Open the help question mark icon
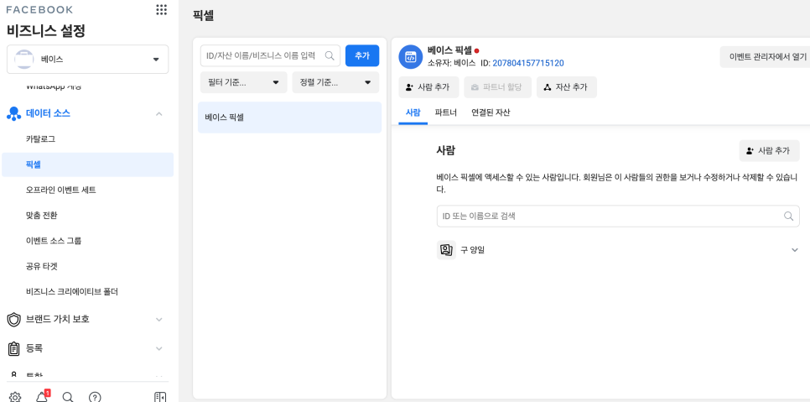810x402 pixels. pyautogui.click(x=95, y=397)
